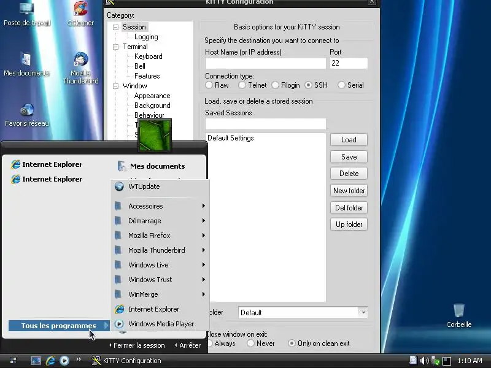Click the Port field

(x=349, y=63)
